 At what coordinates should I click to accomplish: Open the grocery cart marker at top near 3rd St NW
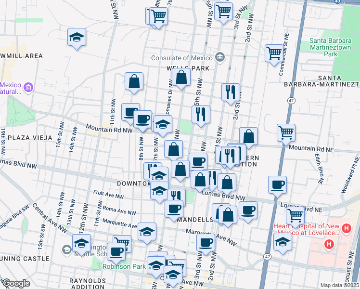[x=224, y=12]
